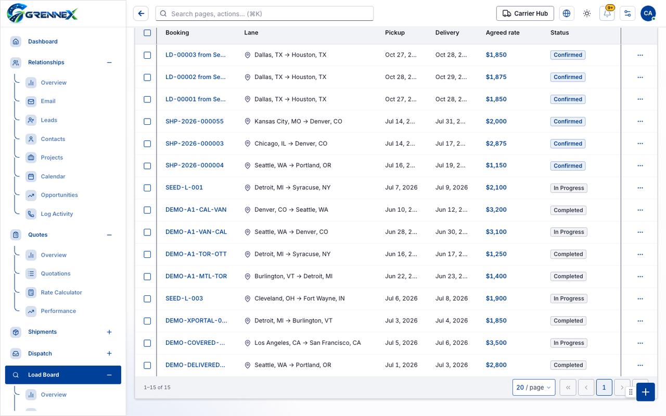This screenshot has height=416, width=666.
Task: Tick the checkbox for DEMO-A1-TOR-OTT
Action: 147,254
